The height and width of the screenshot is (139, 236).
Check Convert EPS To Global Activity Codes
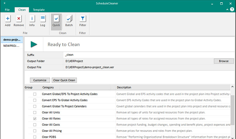[35, 100]
